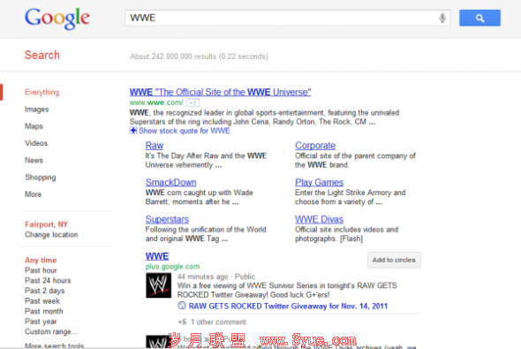
Task: Open the SmackDown sitelink
Action: pos(170,183)
